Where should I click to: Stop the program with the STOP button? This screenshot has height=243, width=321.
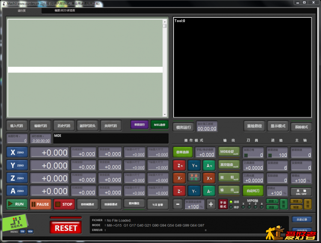[x=64, y=204]
